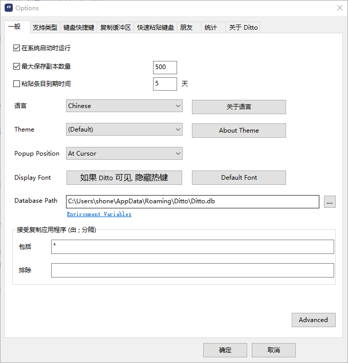Open the Theme (Default) dropdown
Image resolution: width=348 pixels, height=363 pixels.
click(124, 130)
